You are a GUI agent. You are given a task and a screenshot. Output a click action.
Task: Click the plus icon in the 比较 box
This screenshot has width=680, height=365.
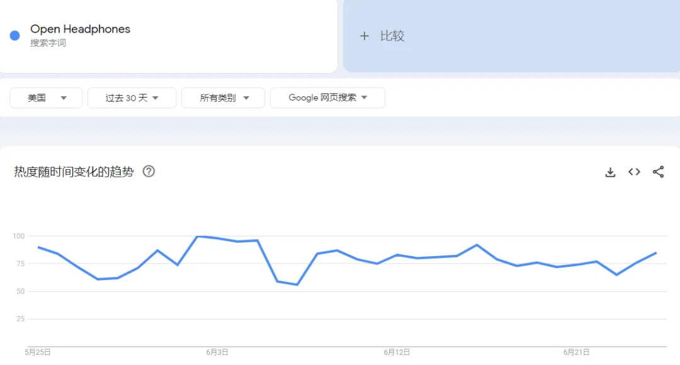coord(364,36)
